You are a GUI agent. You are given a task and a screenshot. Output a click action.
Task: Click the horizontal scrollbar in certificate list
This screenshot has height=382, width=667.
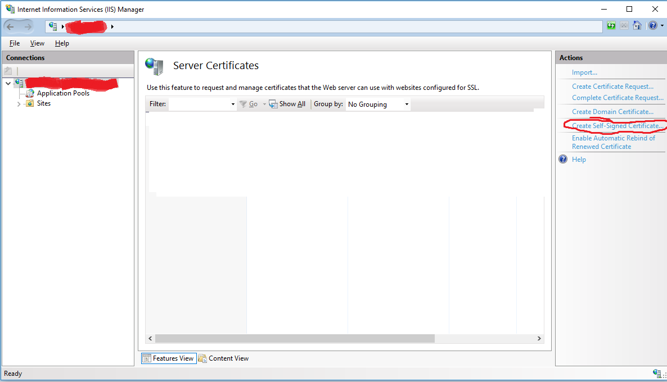click(295, 339)
